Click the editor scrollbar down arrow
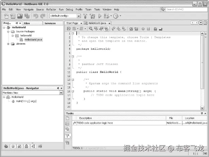209x157 pixels. pyautogui.click(x=202, y=108)
